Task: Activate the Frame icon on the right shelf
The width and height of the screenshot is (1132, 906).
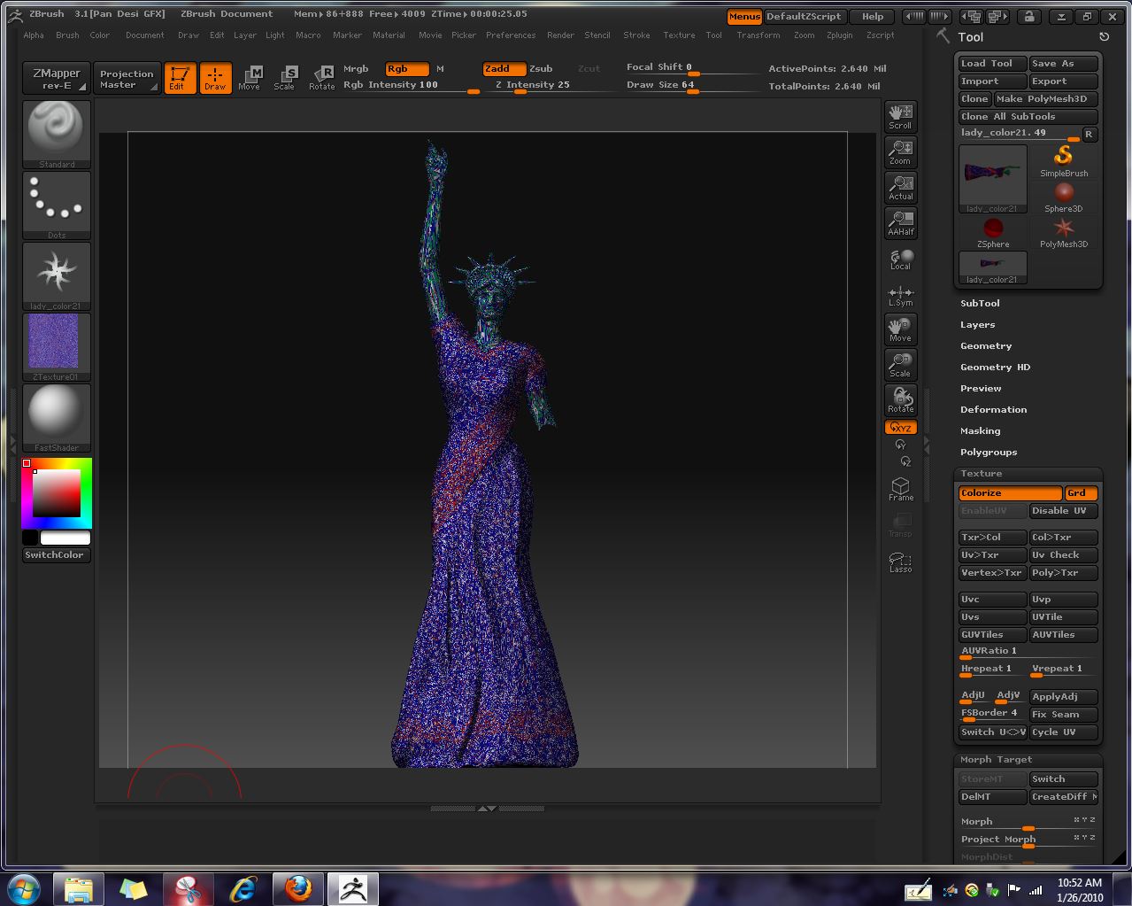Action: click(x=900, y=488)
